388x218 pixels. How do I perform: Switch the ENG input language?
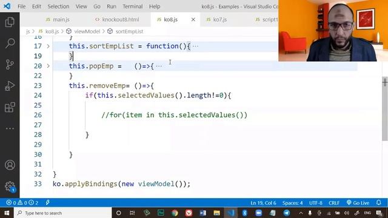[x=367, y=213]
